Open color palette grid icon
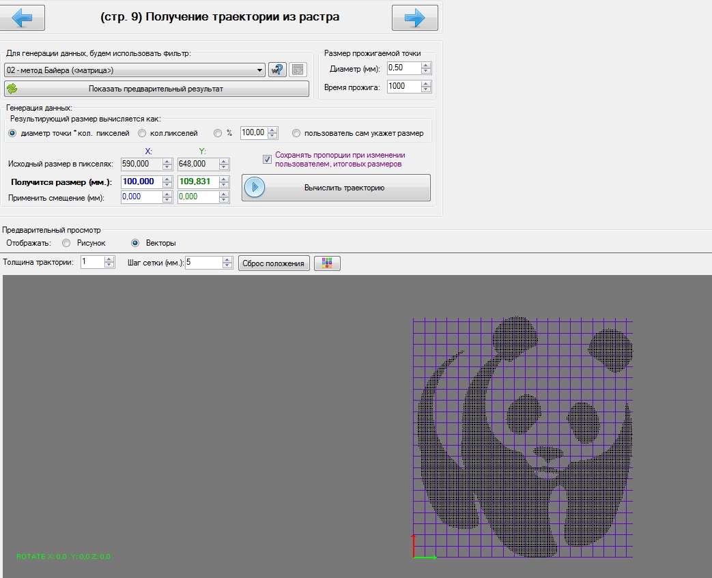The width and height of the screenshot is (712, 578). click(327, 263)
